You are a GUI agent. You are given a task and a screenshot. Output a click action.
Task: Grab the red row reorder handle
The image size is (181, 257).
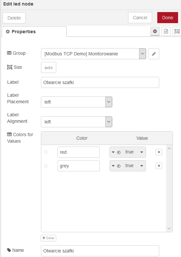[46, 152]
